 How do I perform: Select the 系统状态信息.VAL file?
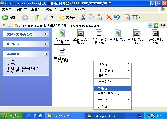coord(99,37)
